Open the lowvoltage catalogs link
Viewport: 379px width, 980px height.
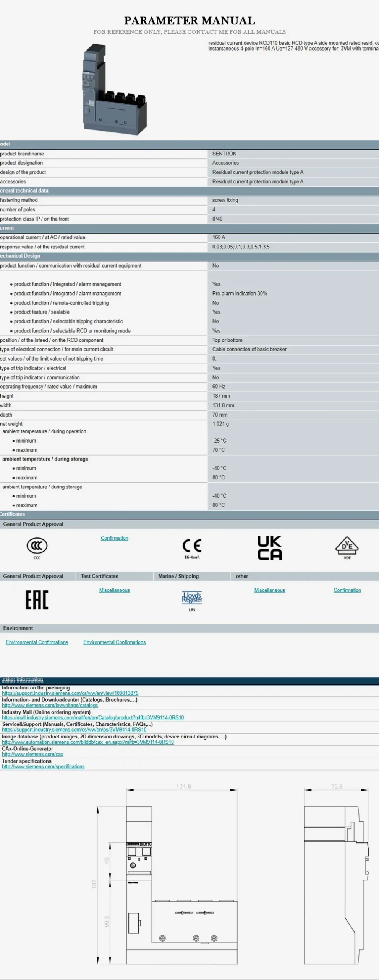[50, 706]
